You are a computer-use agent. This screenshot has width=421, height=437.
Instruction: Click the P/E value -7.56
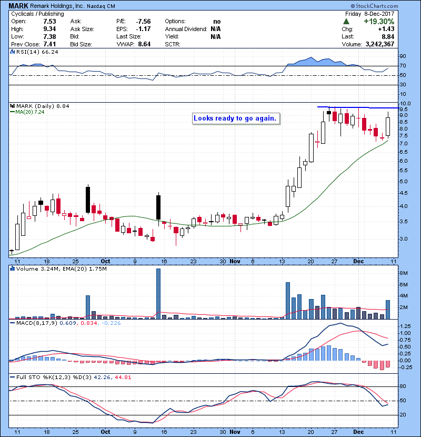[143, 22]
